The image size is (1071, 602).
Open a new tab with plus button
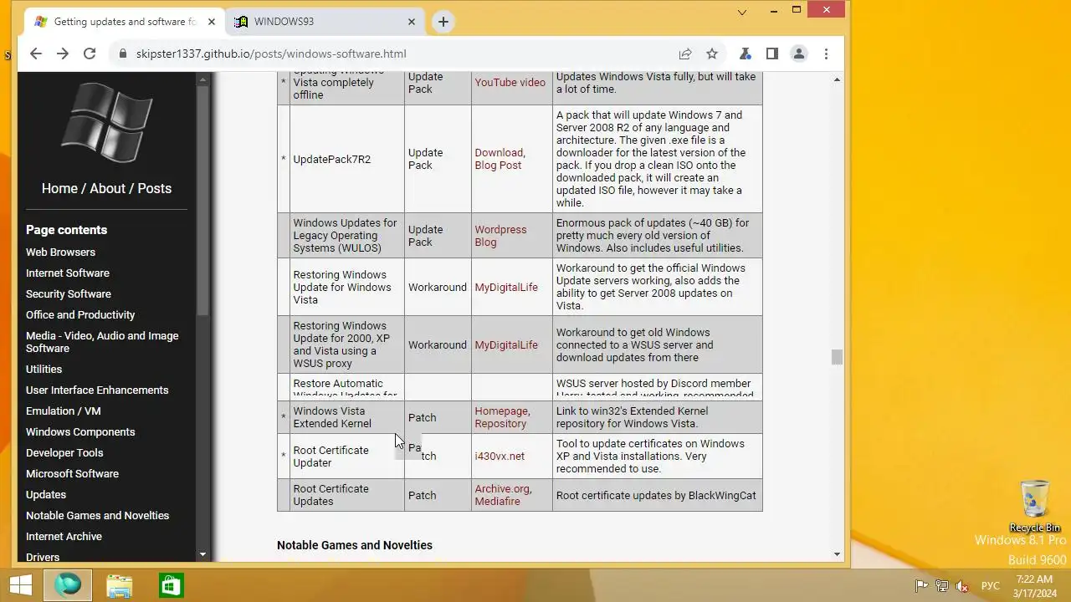point(443,22)
